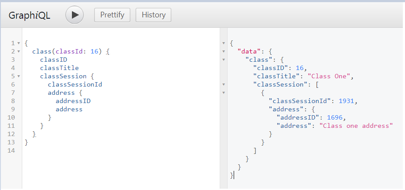Click the classSessionId field on query line 6
Viewport: 405px width, 190px height.
[x=75, y=84]
